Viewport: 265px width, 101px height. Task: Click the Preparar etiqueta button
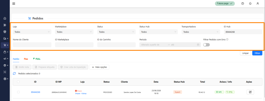(45, 67)
